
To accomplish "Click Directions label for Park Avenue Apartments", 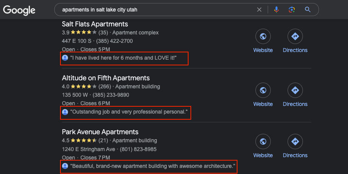I will 295,155.
